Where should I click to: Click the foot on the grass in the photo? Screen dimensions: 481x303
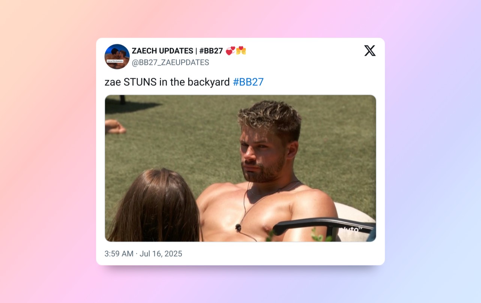coord(115,127)
